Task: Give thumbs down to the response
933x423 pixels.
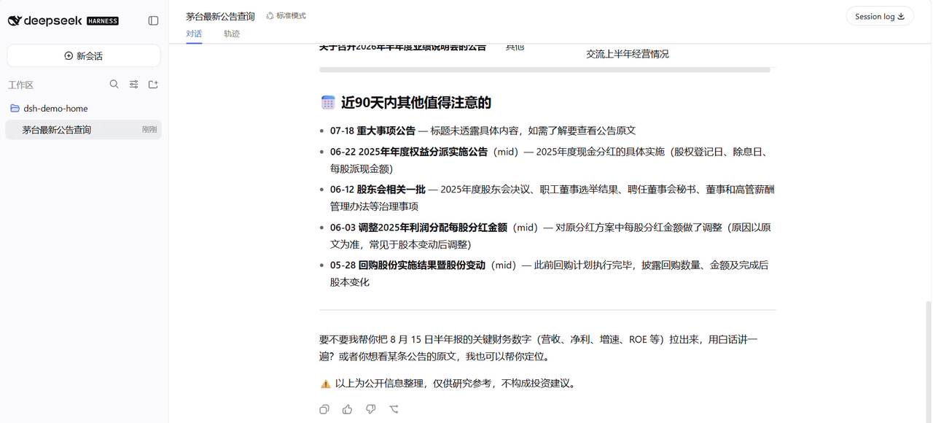Action: click(371, 409)
